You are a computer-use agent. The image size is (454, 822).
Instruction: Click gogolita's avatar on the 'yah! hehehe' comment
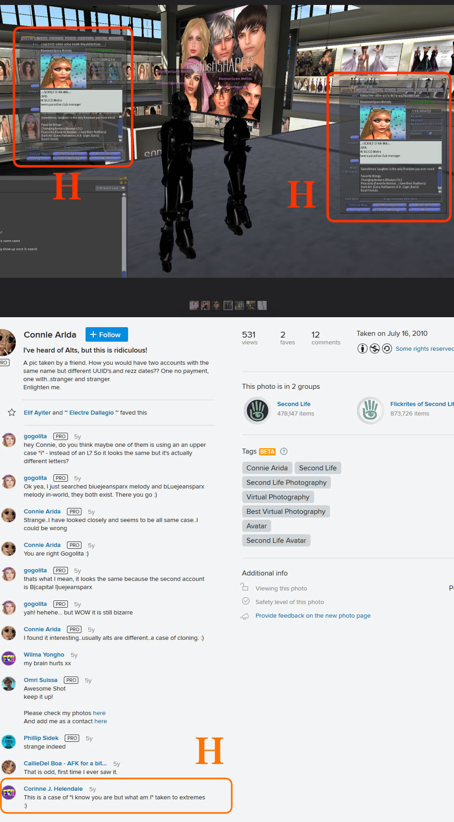pyautogui.click(x=9, y=608)
